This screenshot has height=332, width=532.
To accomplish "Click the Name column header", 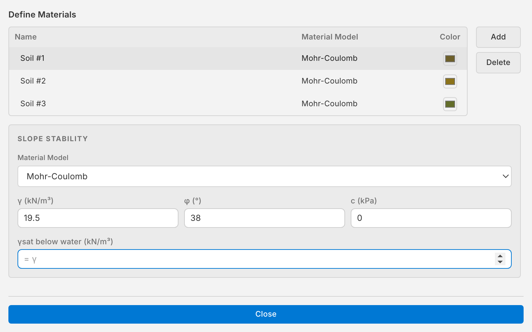I will coord(26,37).
